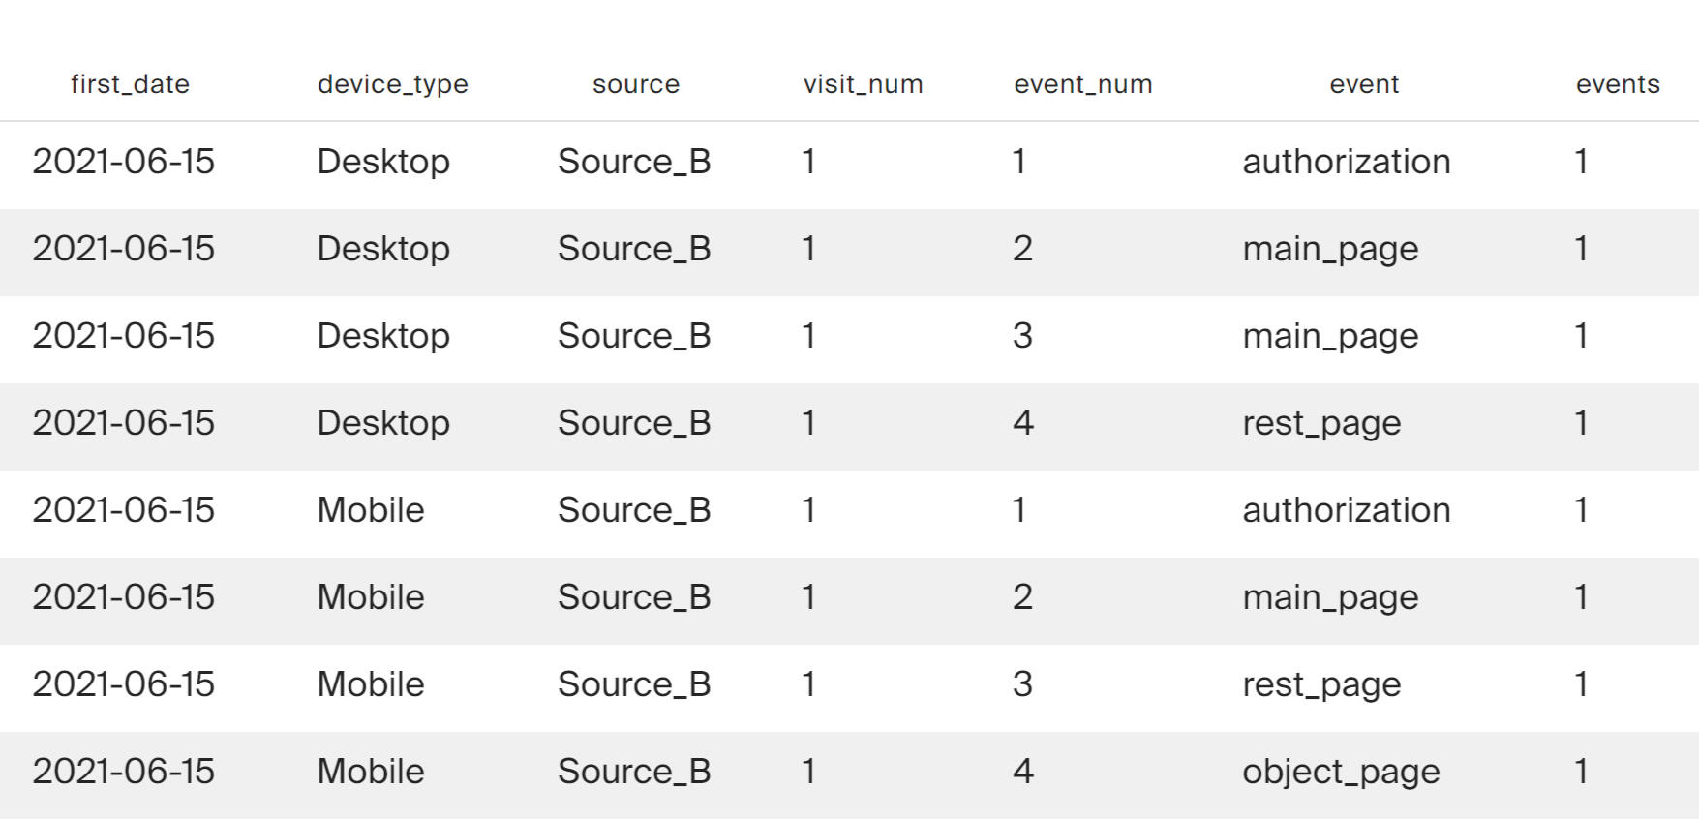1699x820 pixels.
Task: Click Source_B cell in the first row
Action: tap(634, 162)
